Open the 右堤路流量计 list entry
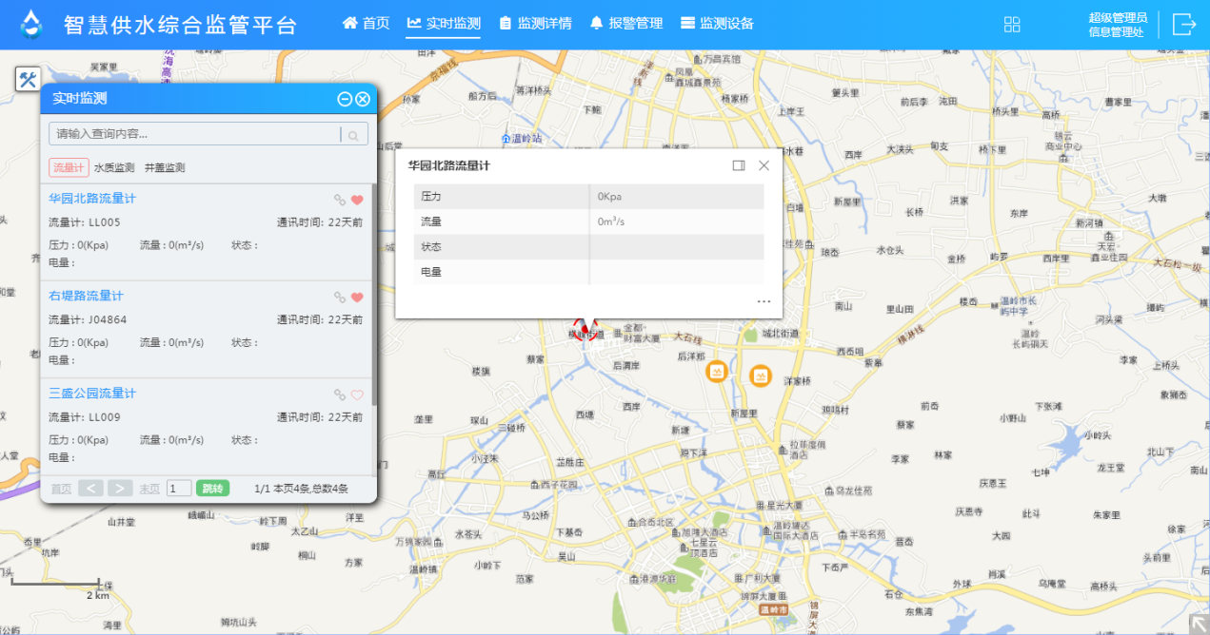Image resolution: width=1210 pixels, height=635 pixels. [x=86, y=296]
